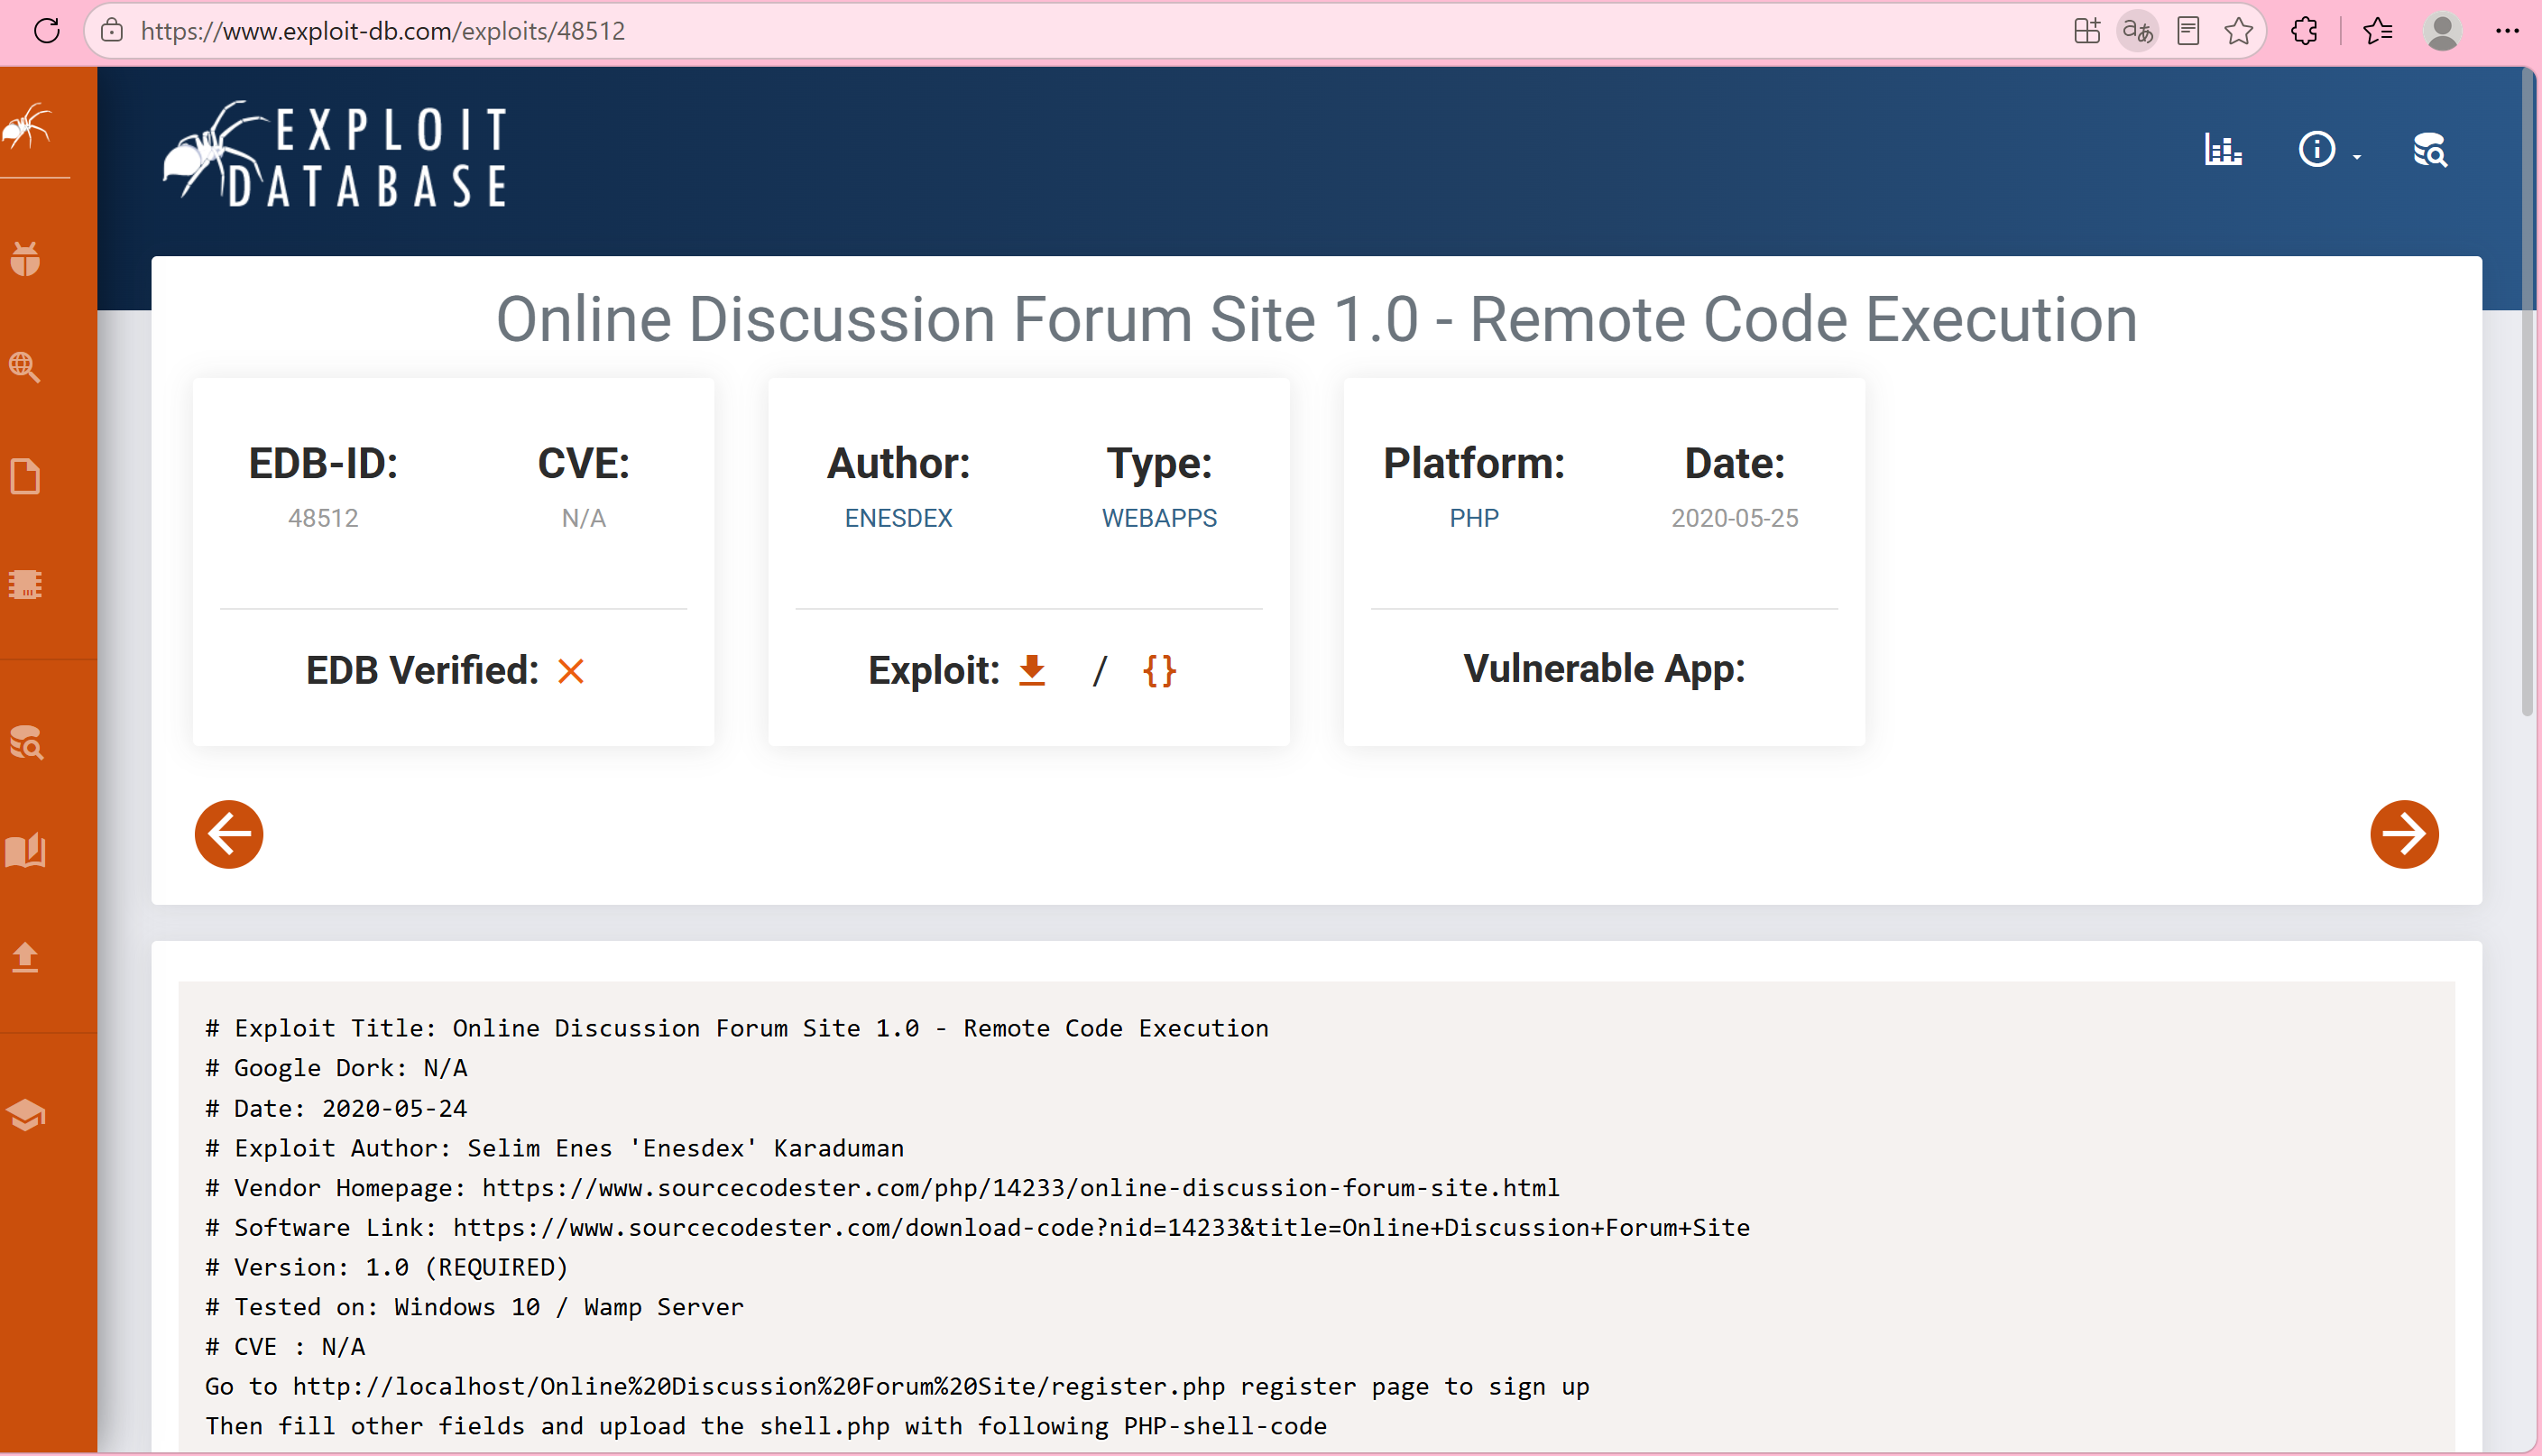Add page to favorites with star icon
This screenshot has height=1456, width=2542.
pyautogui.click(x=2239, y=31)
